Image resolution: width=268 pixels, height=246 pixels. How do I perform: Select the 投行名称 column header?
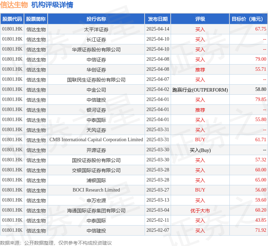tap(96, 19)
